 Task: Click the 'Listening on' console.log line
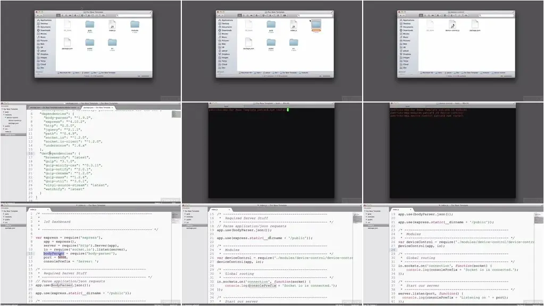[455, 297]
